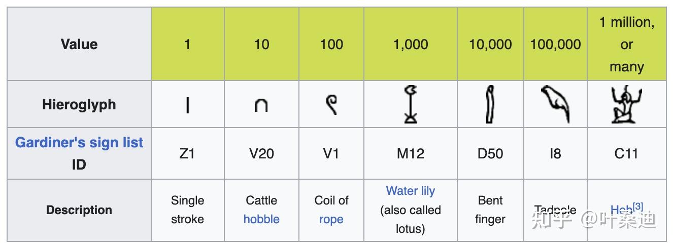Image resolution: width=673 pixels, height=247 pixels.
Task: Click the Value row header cell
Action: (x=79, y=44)
